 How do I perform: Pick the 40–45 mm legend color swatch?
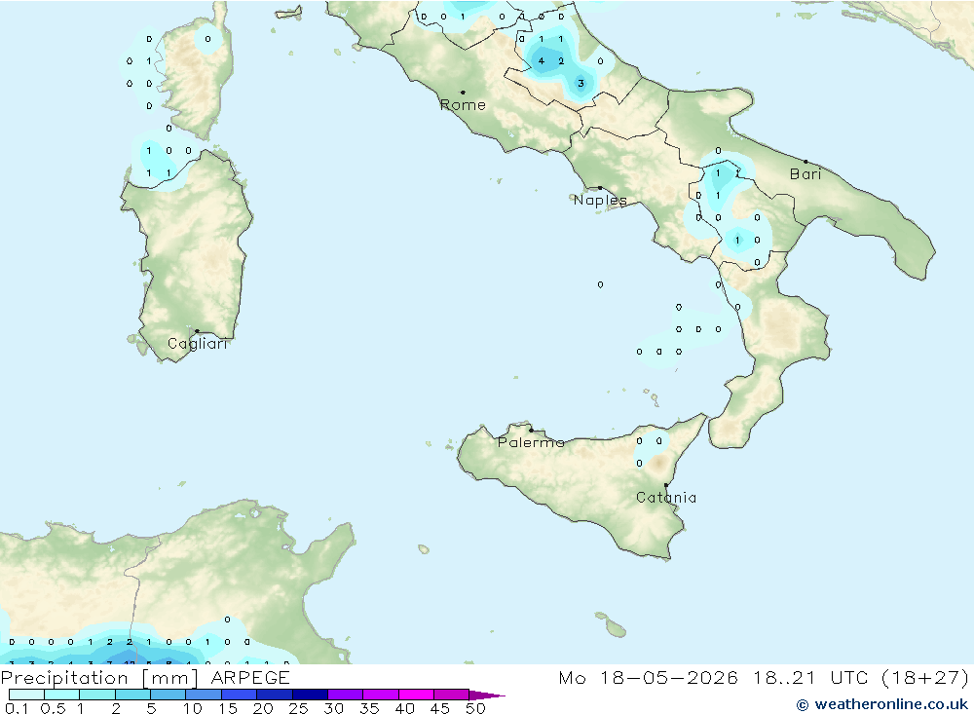416,695
